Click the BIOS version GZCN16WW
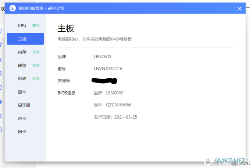 pyautogui.click(x=118, y=105)
